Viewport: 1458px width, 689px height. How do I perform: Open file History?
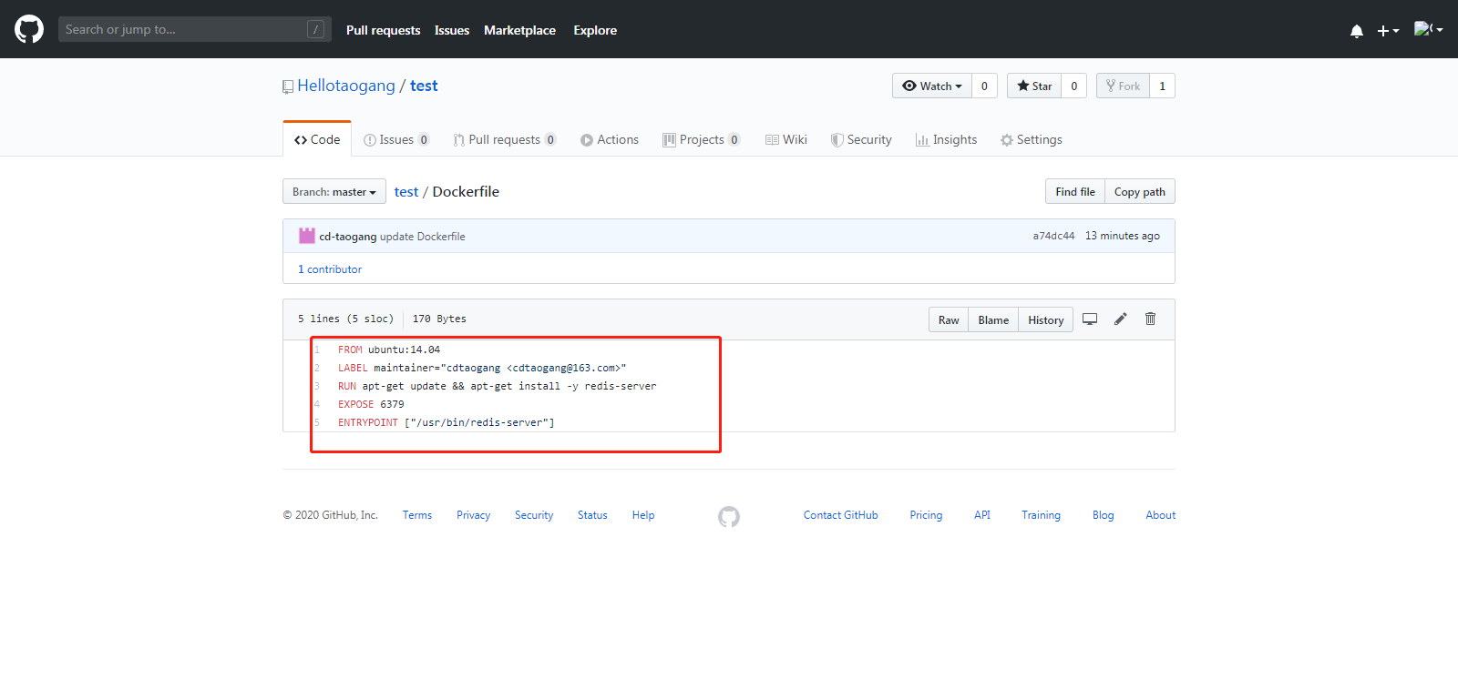(x=1046, y=319)
